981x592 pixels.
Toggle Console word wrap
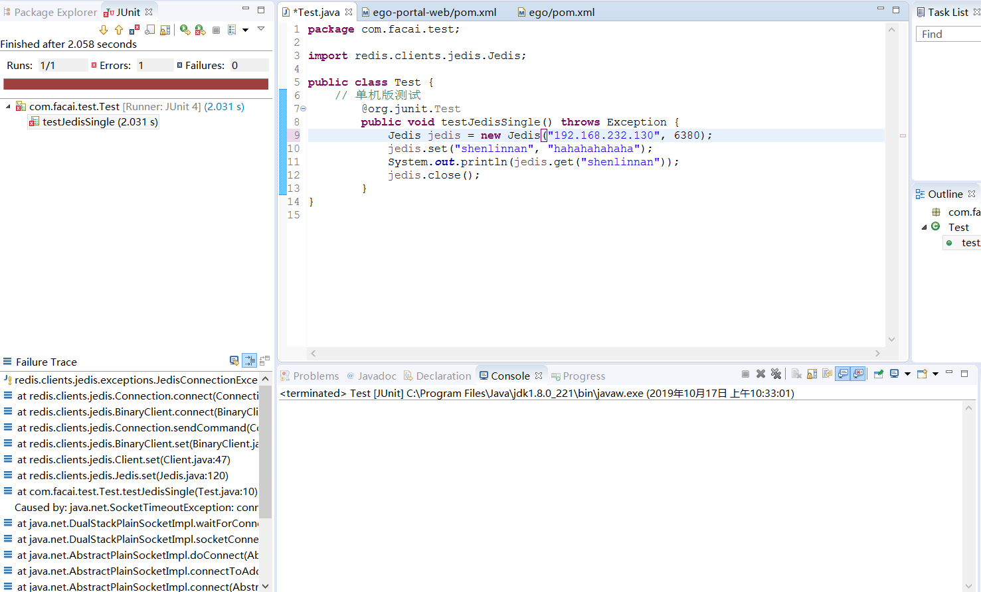click(827, 374)
